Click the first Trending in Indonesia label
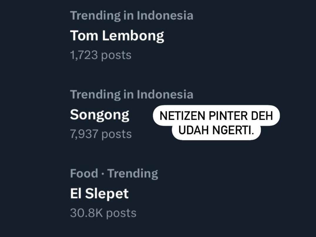The height and width of the screenshot is (237, 316). point(132,15)
